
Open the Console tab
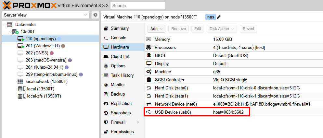point(122,38)
